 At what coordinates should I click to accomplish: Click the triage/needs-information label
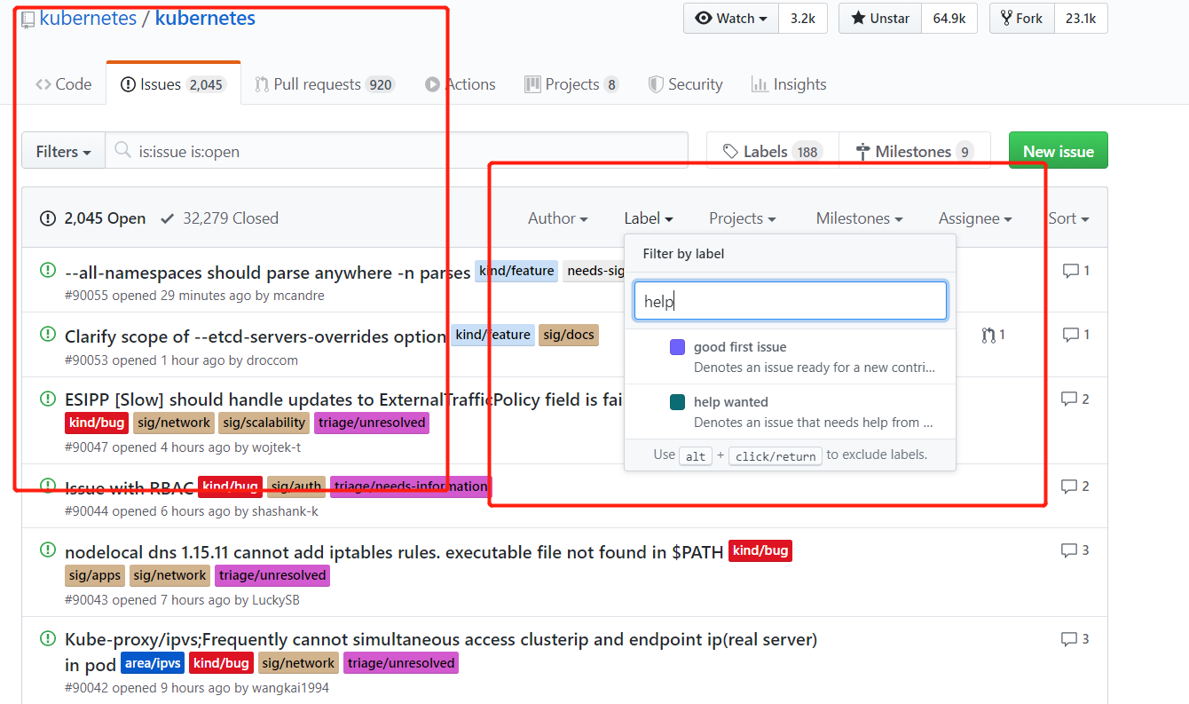point(411,486)
